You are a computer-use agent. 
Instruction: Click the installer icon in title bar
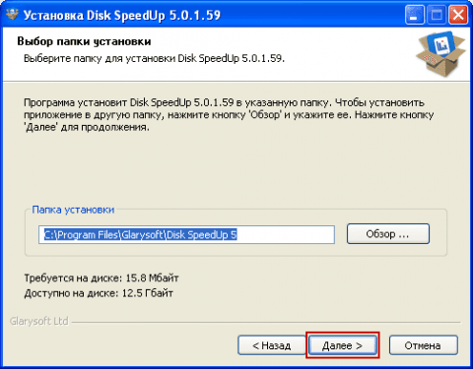click(12, 15)
